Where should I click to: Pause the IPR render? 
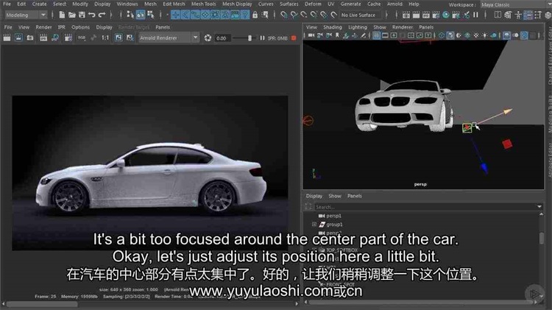(x=262, y=38)
